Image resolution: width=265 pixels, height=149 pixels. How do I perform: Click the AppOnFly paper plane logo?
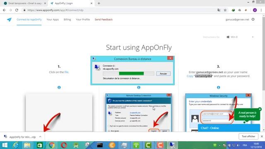tap(9, 19)
